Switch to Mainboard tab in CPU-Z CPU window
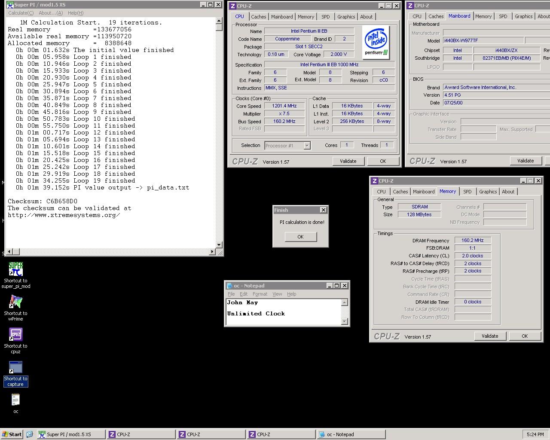This screenshot has height=440, width=550. 282,17
